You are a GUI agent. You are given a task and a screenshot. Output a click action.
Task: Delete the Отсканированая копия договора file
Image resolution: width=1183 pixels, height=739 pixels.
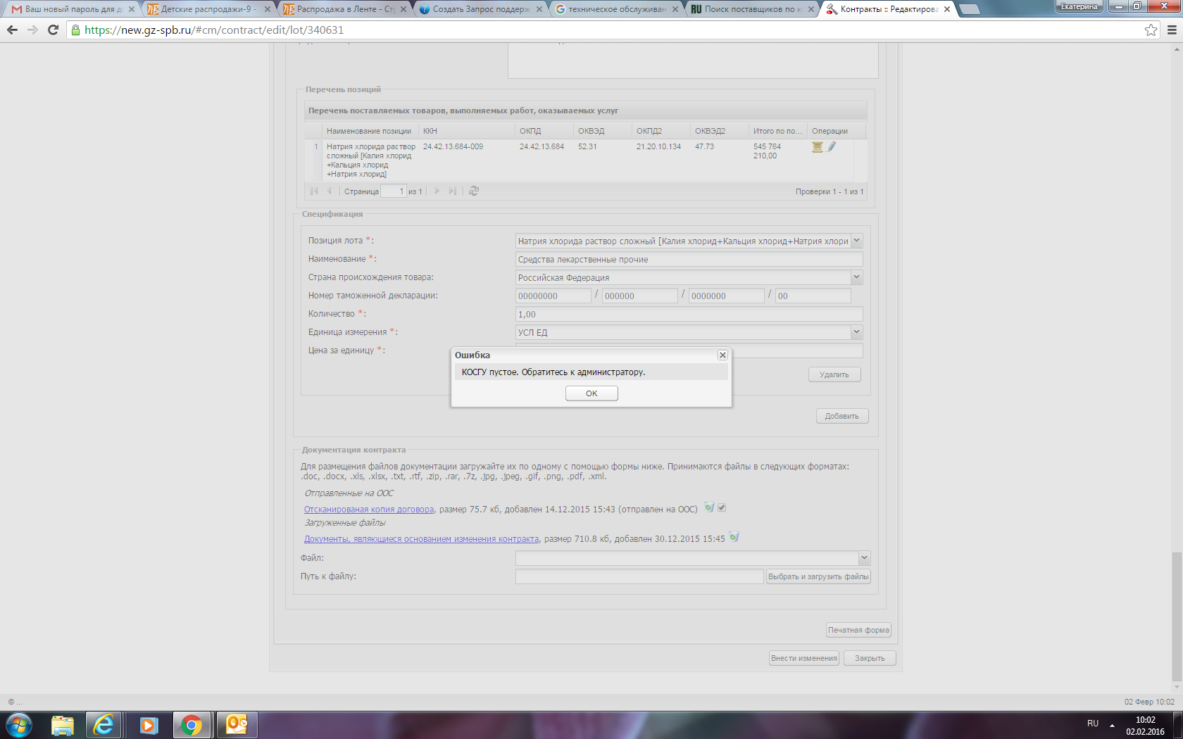[x=709, y=507]
